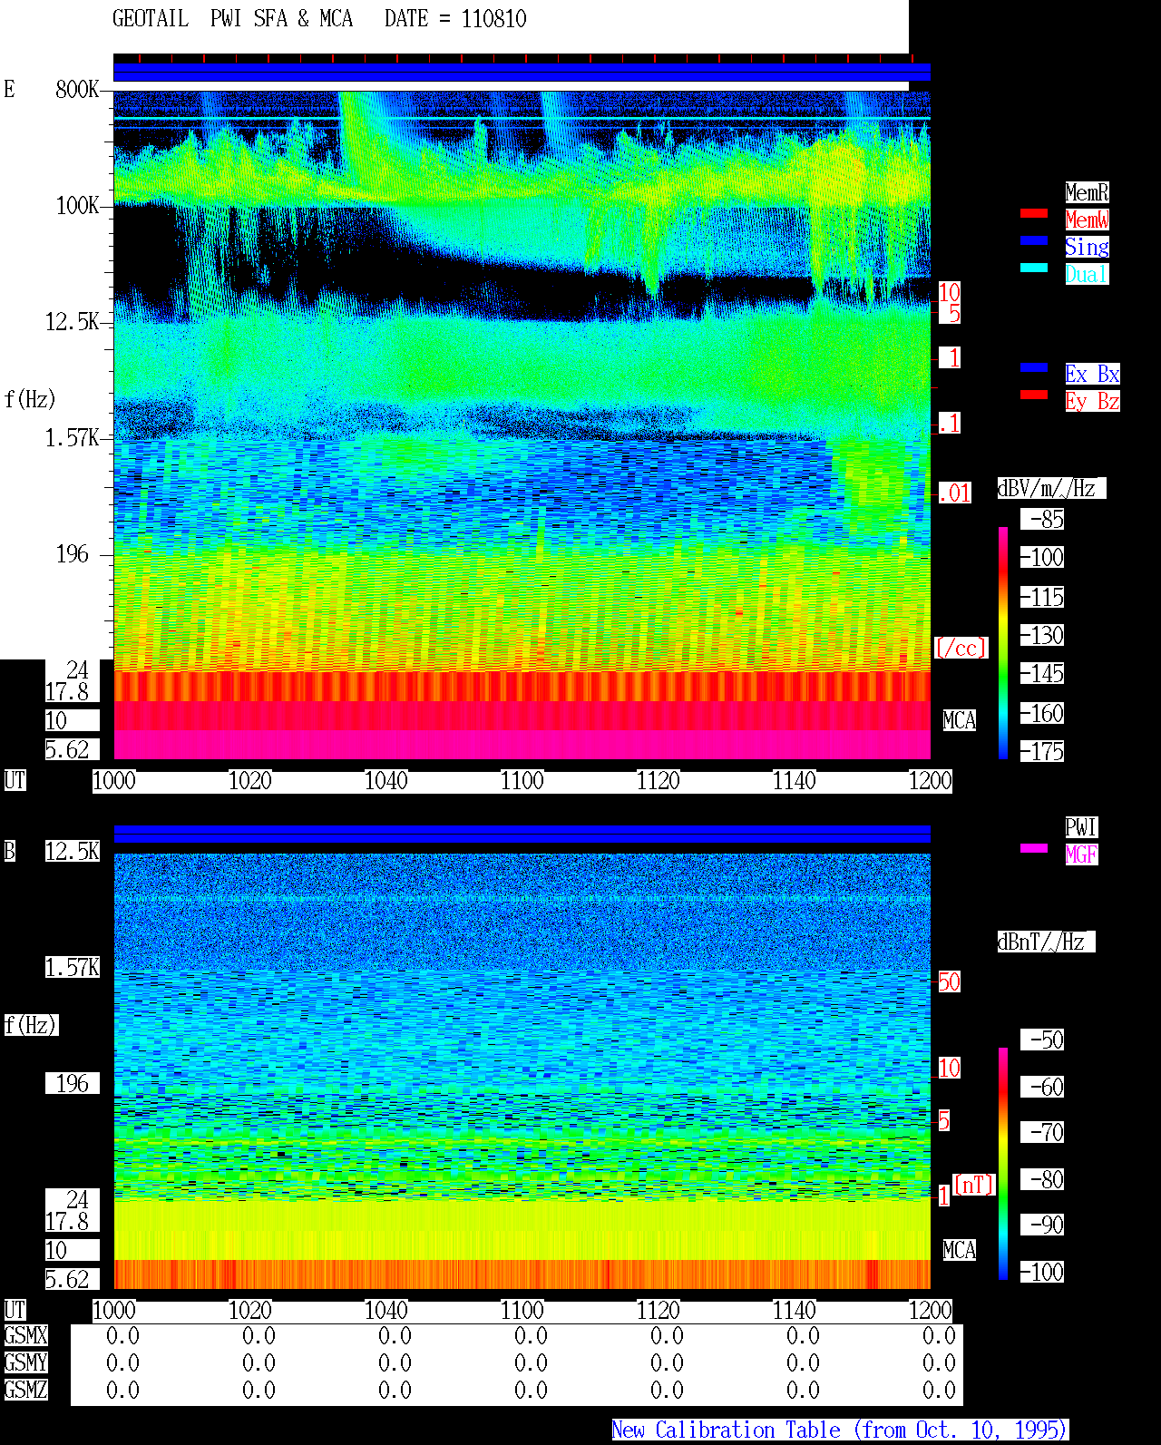Select the Ex Bx legend label
The width and height of the screenshot is (1161, 1445).
[1092, 374]
